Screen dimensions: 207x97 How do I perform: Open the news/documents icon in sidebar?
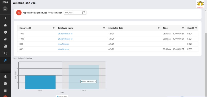tap(5, 46)
